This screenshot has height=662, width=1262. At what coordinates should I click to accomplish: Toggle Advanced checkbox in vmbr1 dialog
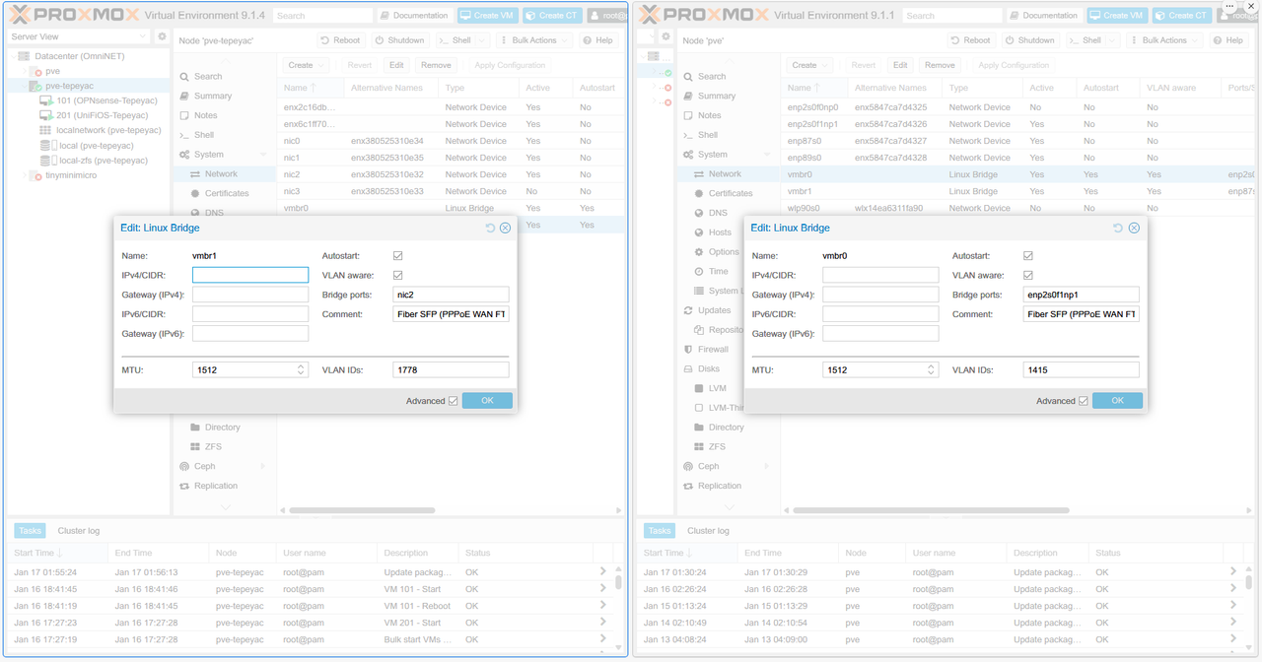point(454,401)
